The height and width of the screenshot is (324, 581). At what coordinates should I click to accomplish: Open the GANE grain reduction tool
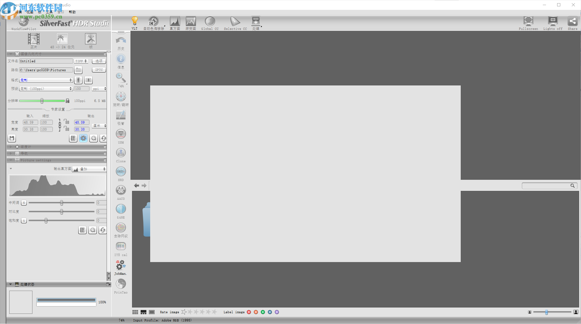(121, 211)
